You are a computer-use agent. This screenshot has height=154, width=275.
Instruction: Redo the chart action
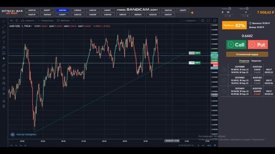pos(78,21)
